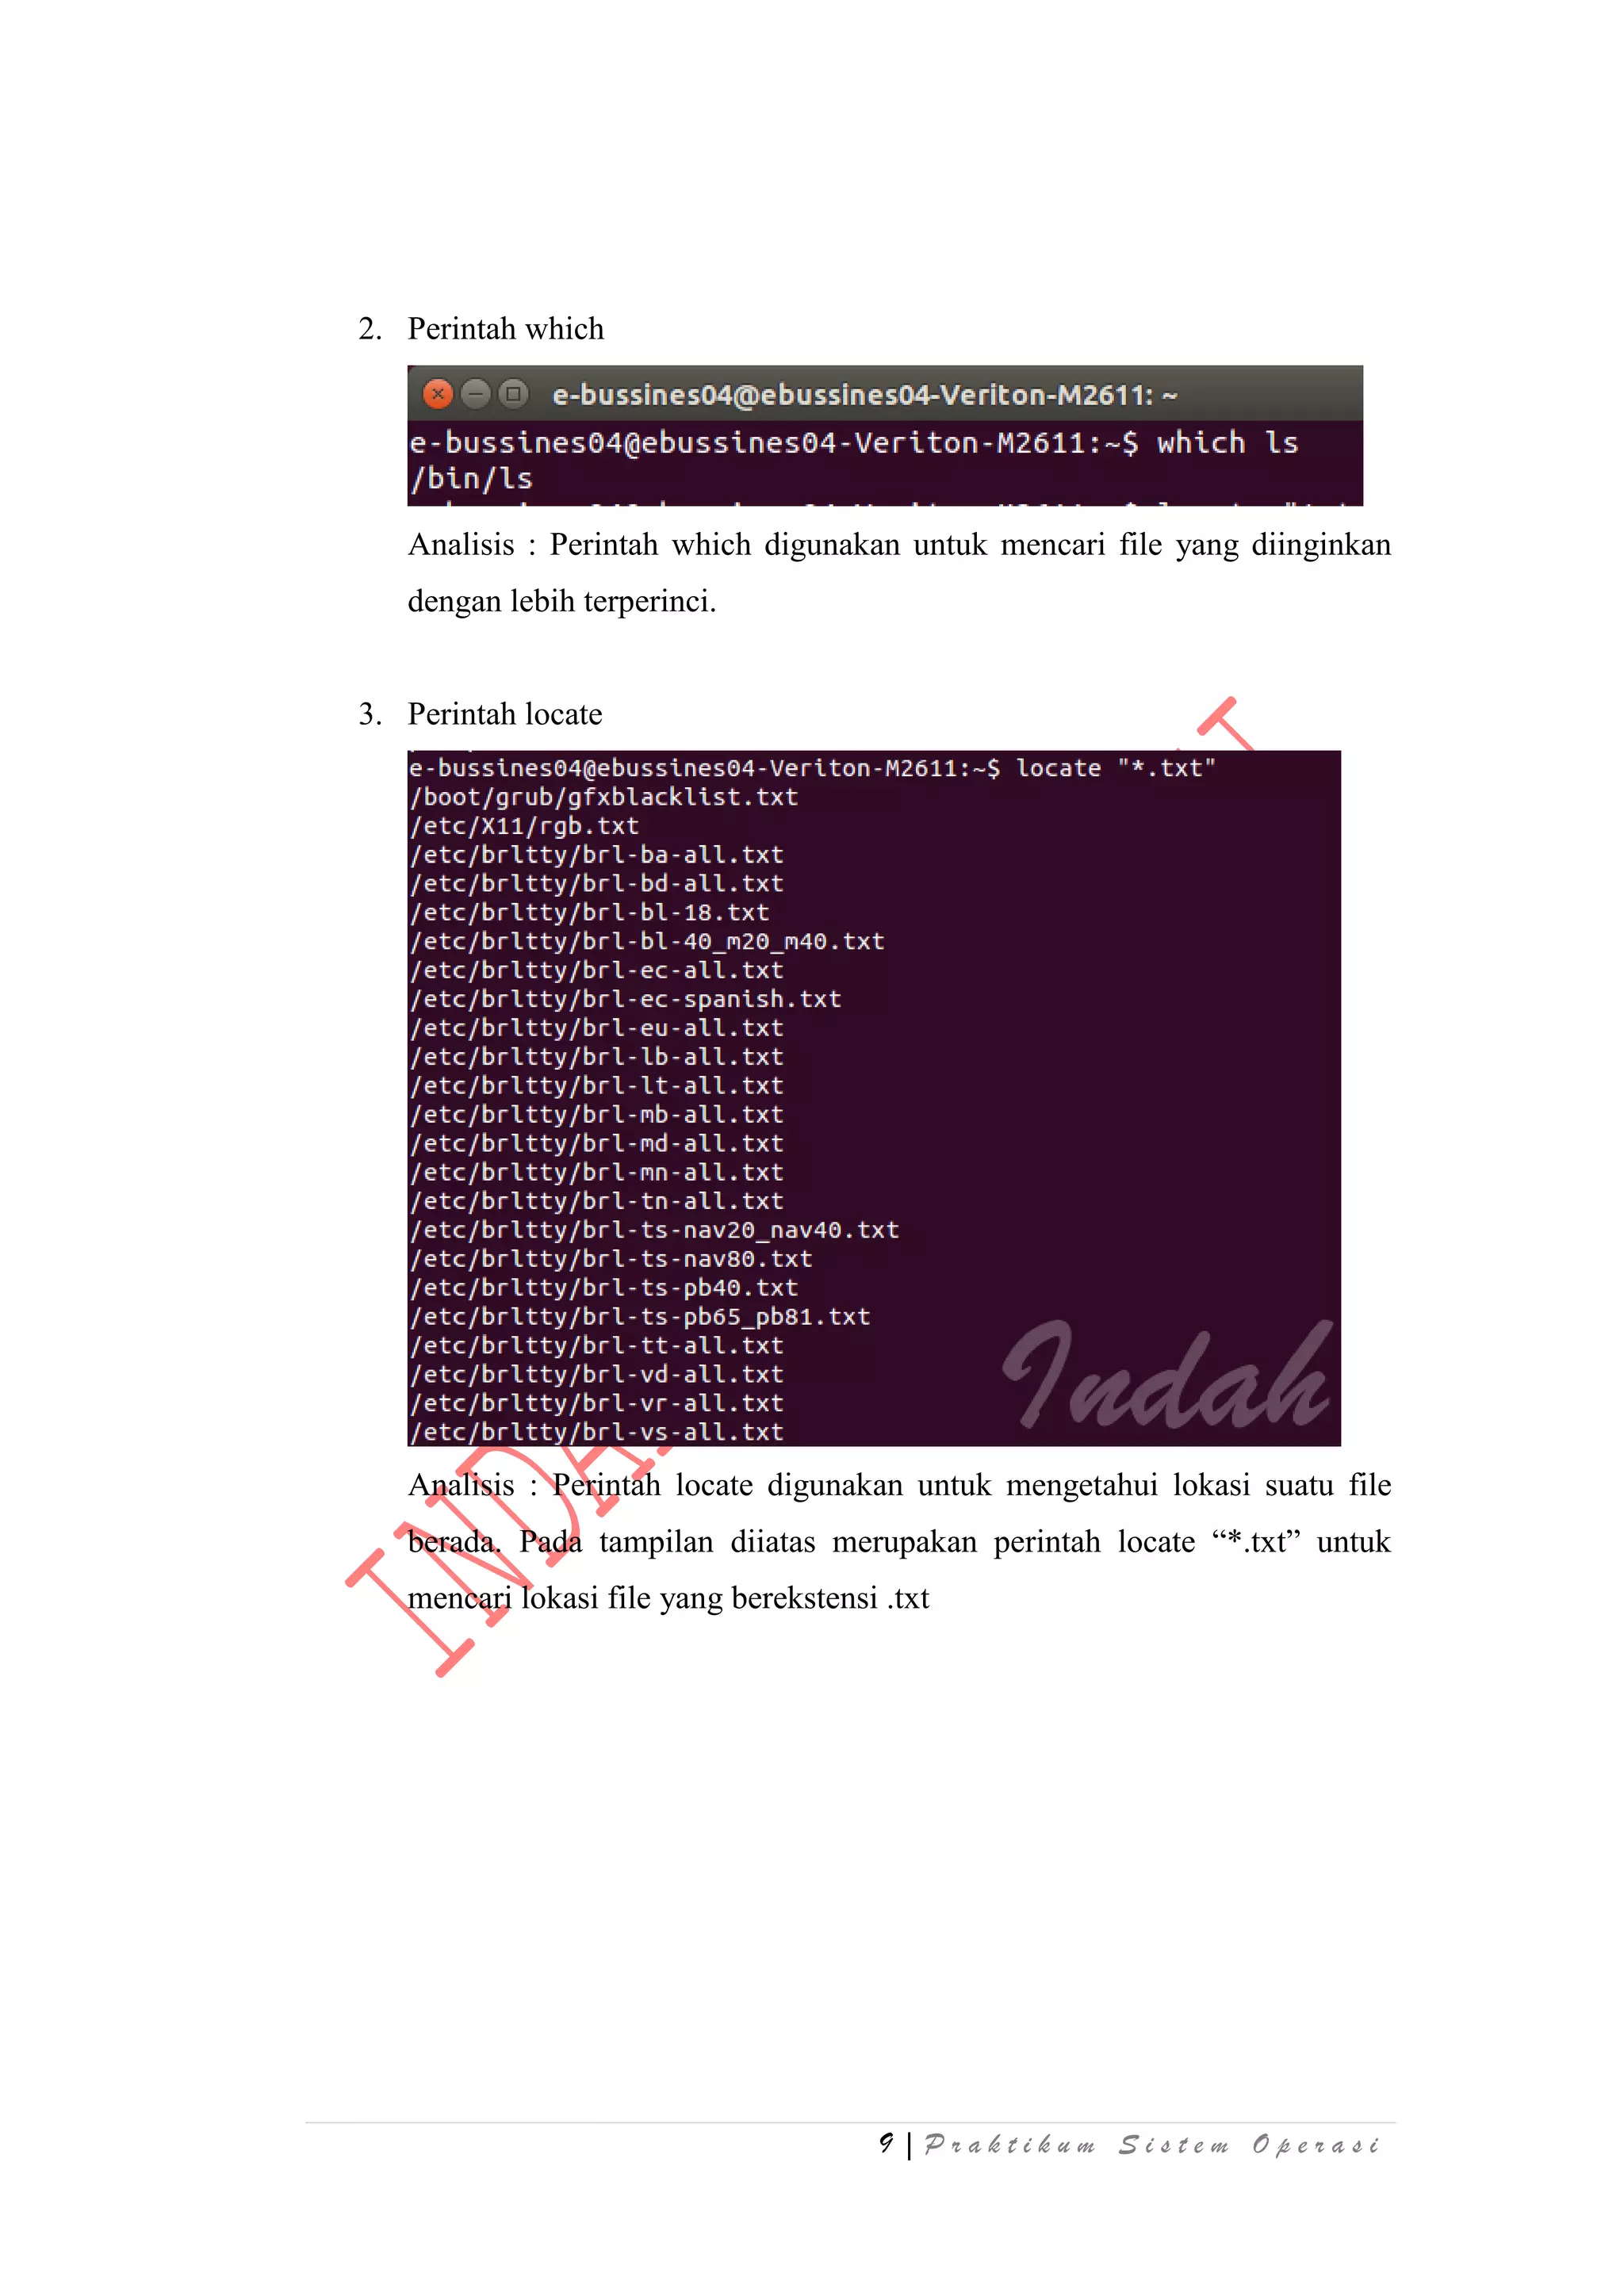
Task: Click the brl-bl-40_m20_m40.txt path
Action: [x=647, y=941]
